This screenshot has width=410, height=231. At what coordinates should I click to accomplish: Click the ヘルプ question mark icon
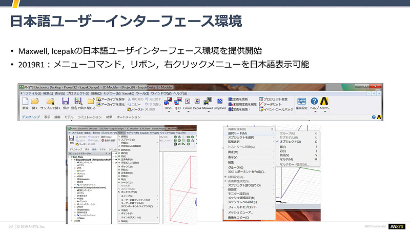pyautogui.click(x=314, y=101)
